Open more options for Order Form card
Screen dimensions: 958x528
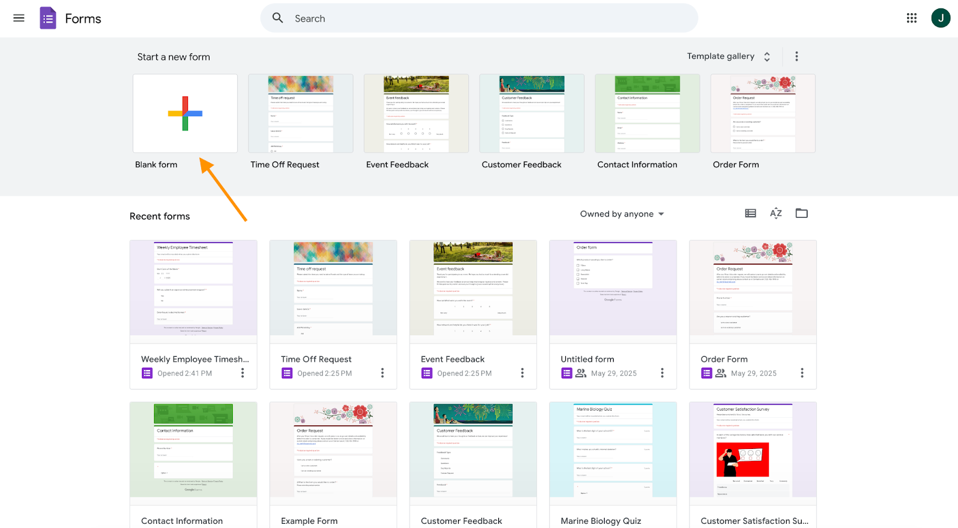click(802, 373)
